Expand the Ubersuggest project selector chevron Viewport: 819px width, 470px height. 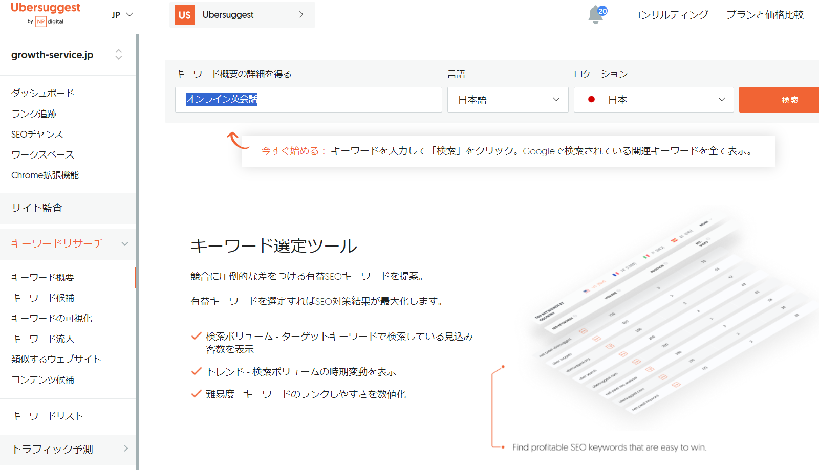click(301, 15)
